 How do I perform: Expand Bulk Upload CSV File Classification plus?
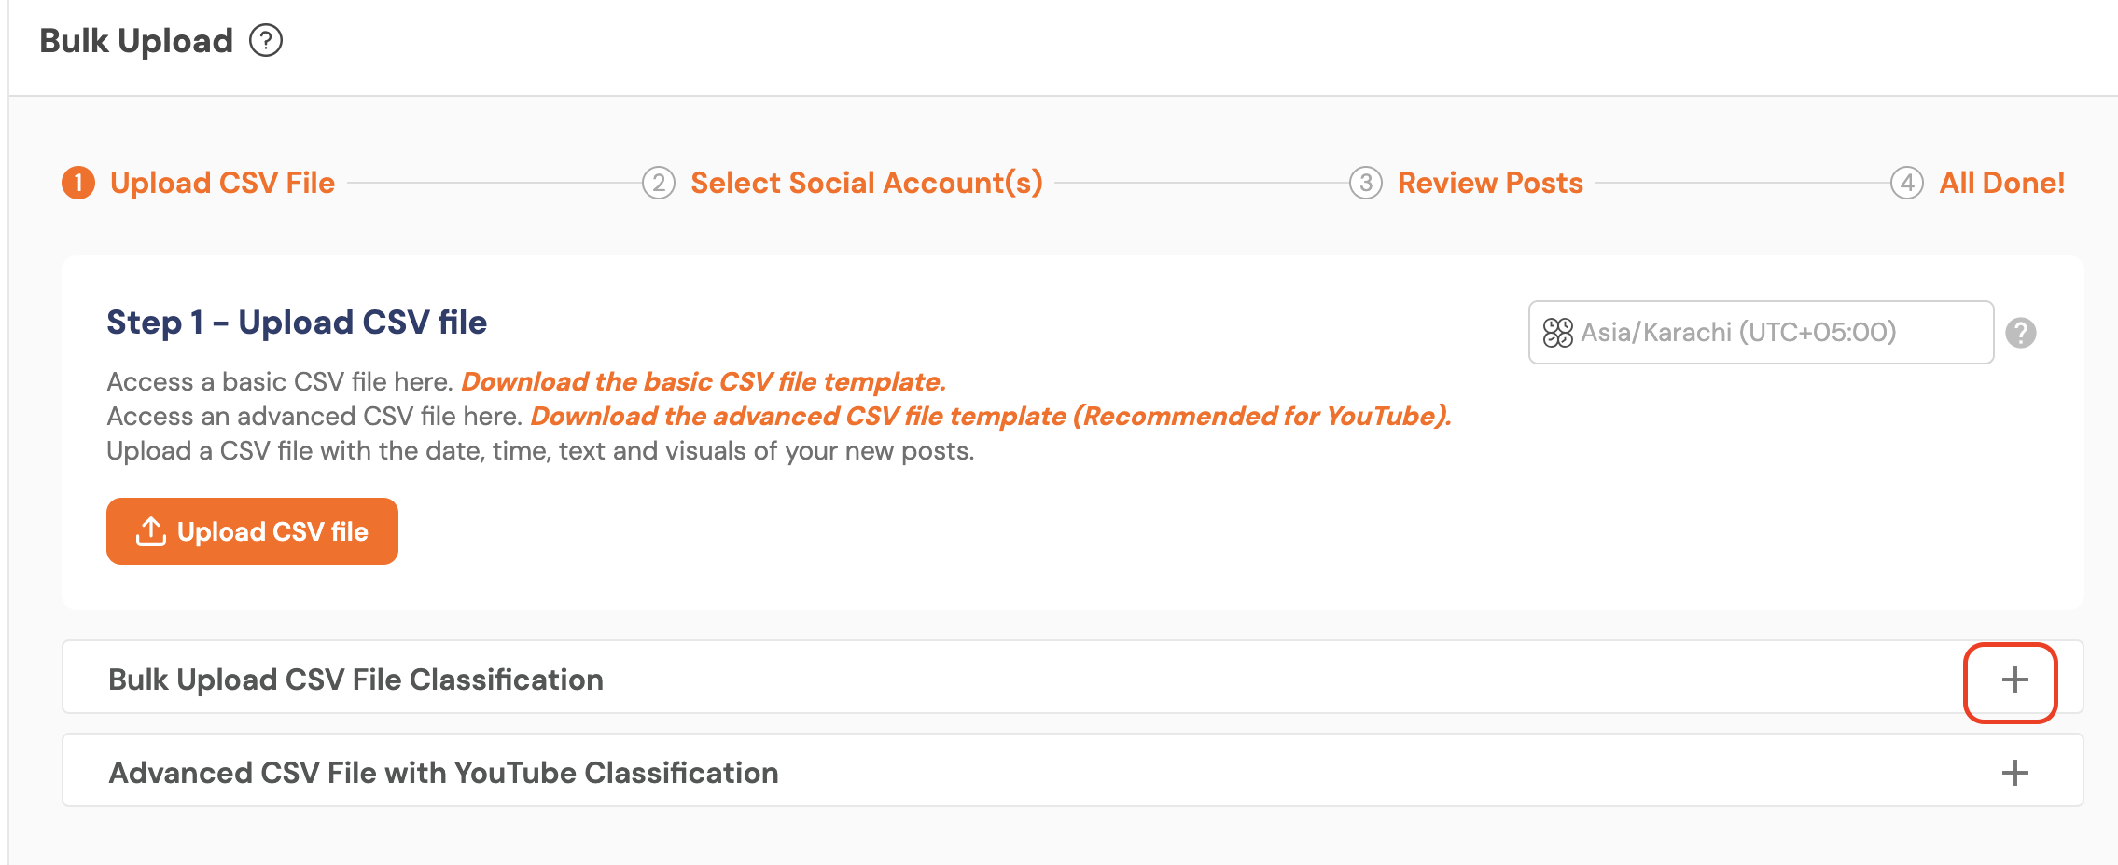(x=2014, y=680)
